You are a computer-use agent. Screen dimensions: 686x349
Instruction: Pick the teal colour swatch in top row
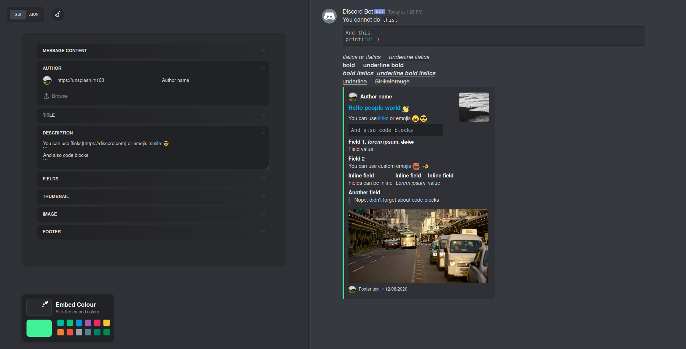(60, 323)
